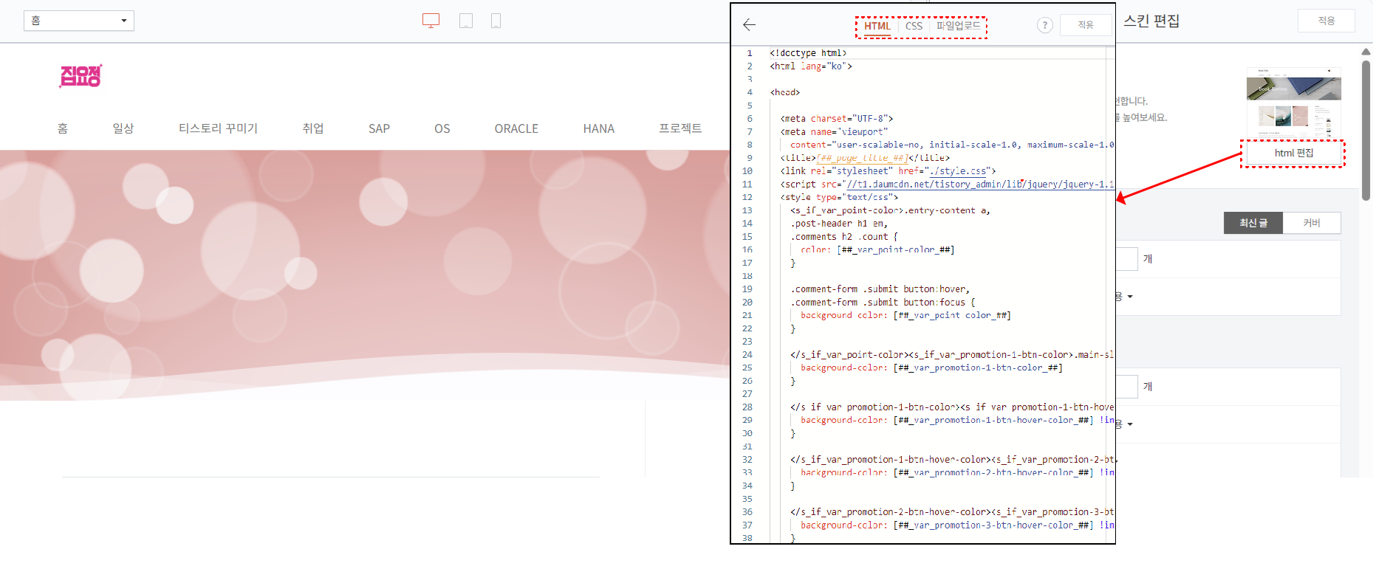Click the skin preview thumbnail
Viewport: 1373px width, 583px height.
pos(1293,103)
